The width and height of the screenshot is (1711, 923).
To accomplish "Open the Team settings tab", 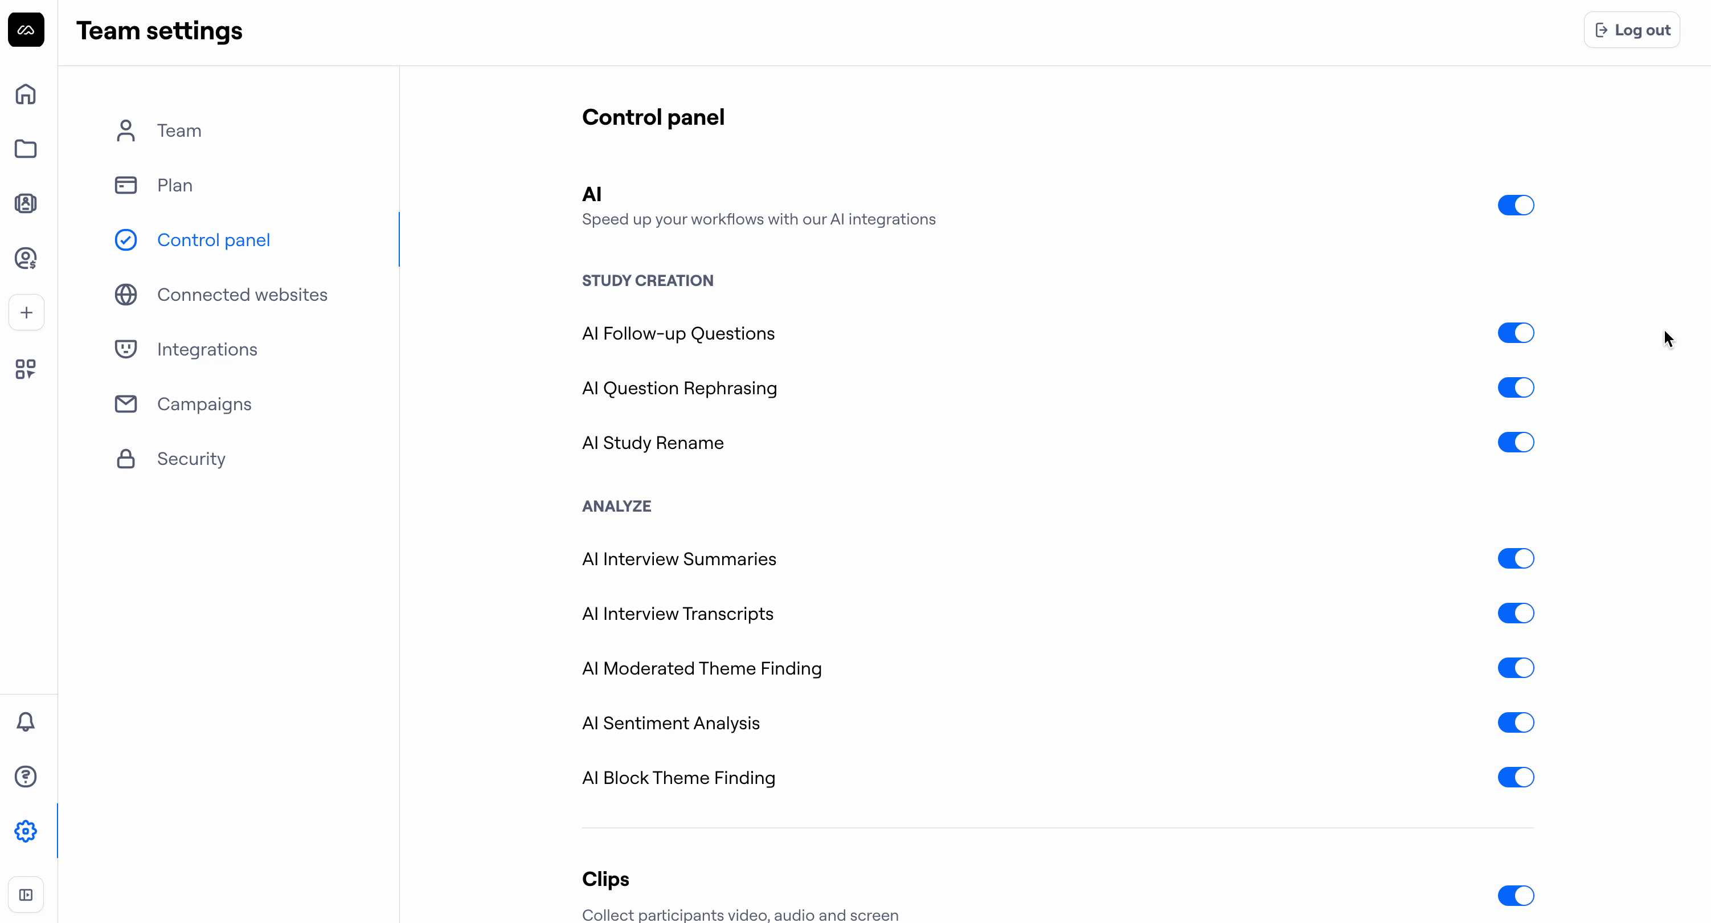I will (x=179, y=131).
